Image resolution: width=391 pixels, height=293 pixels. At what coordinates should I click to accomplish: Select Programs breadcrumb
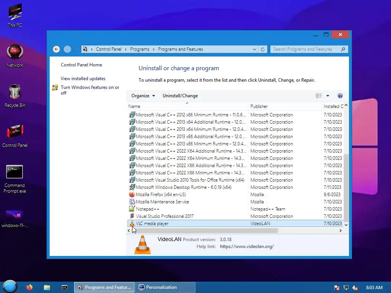140,49
